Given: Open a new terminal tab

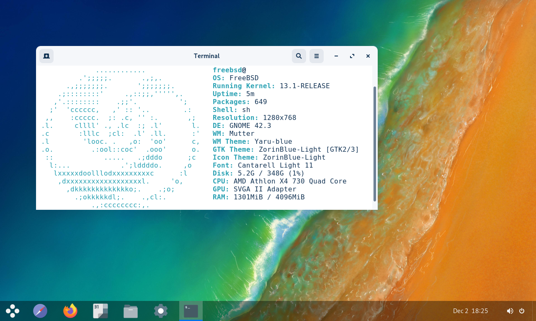Looking at the screenshot, I should pos(46,56).
